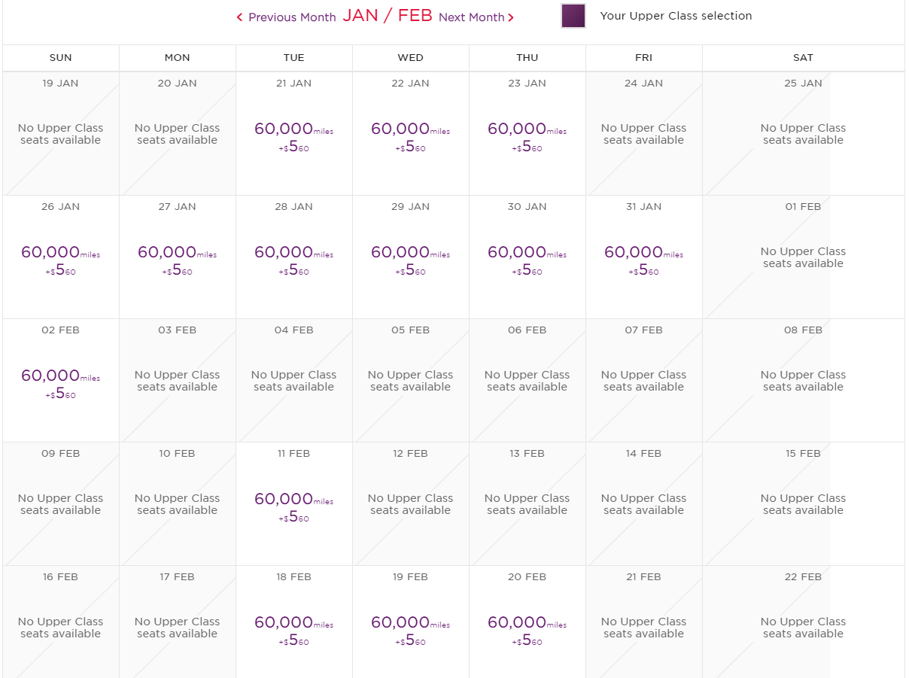The height and width of the screenshot is (678, 909).
Task: Go to Next Month link
Action: pos(472,17)
